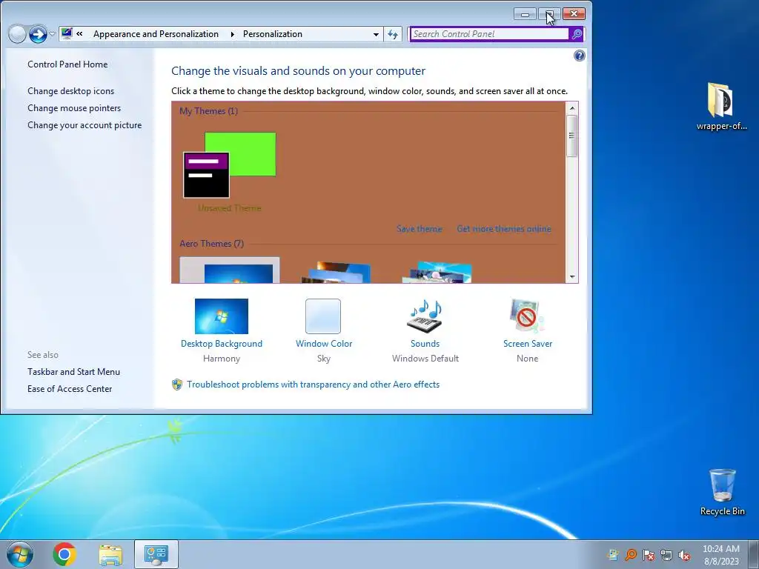This screenshot has width=759, height=569.
Task: Open the taskbar clock 10:24 AM
Action: (x=720, y=554)
